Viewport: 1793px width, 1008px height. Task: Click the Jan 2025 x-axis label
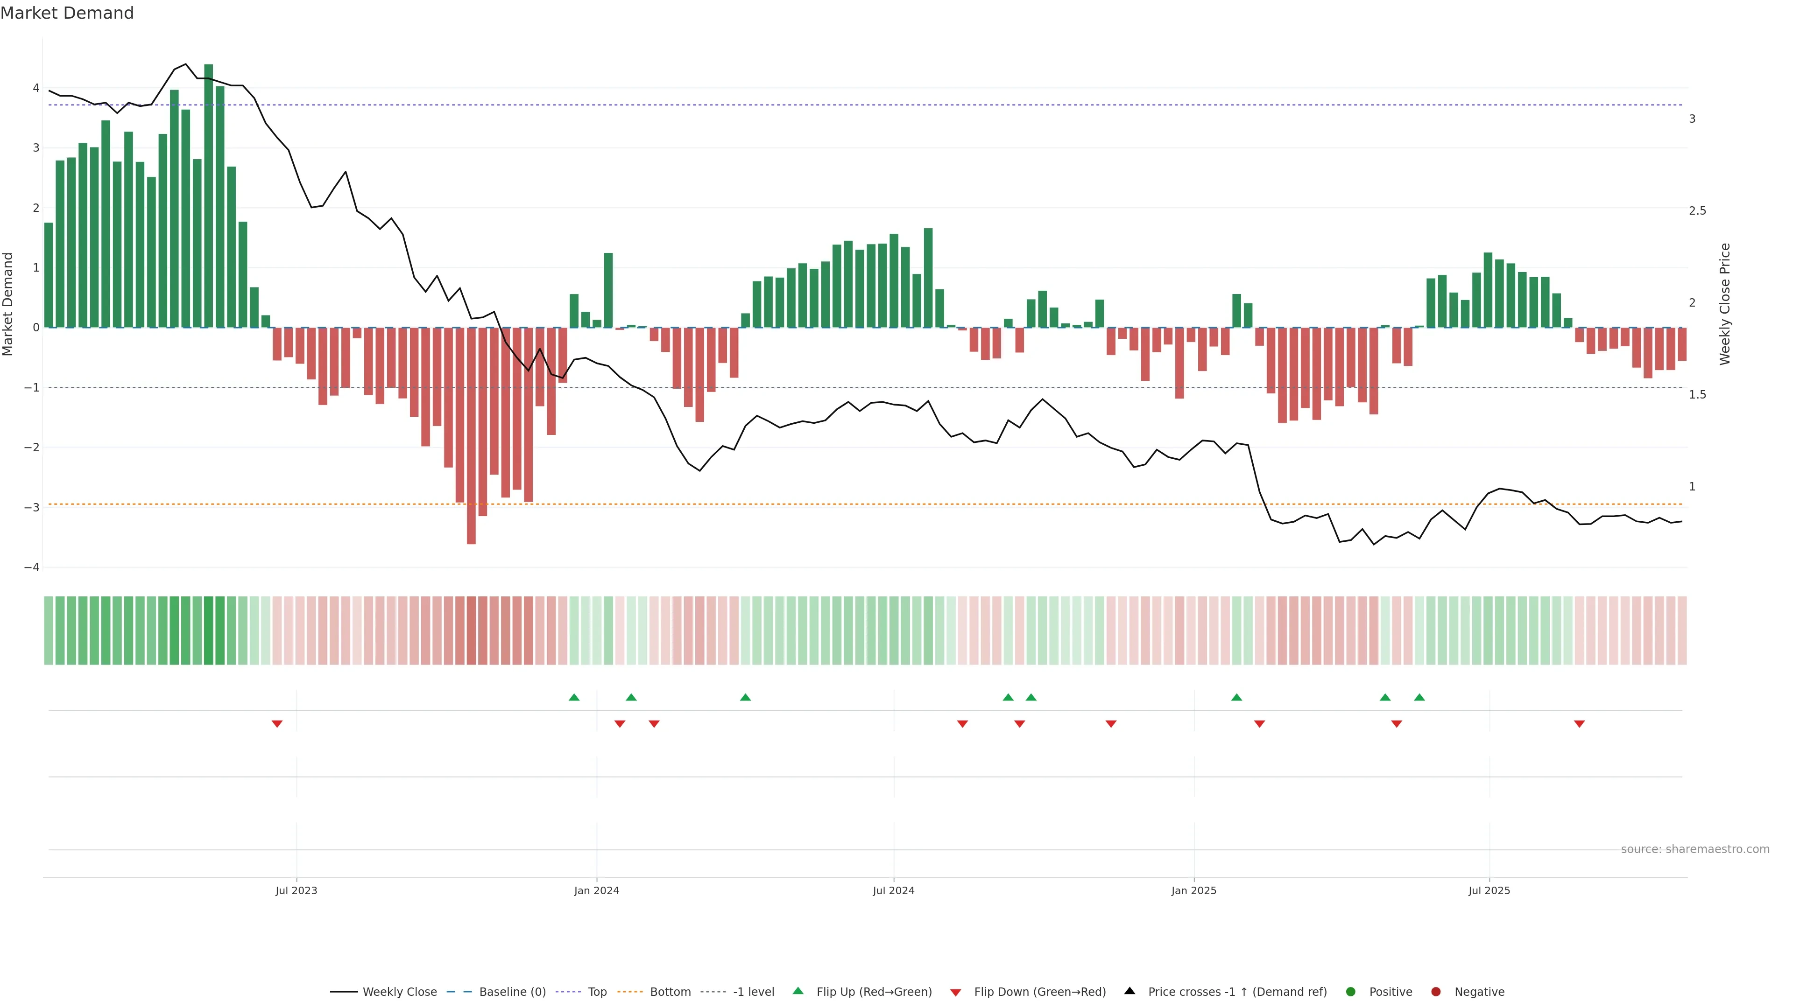(1194, 890)
